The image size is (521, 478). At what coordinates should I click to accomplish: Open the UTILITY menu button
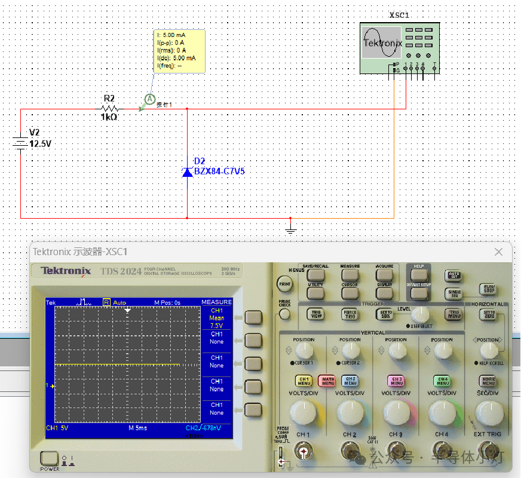coord(315,293)
